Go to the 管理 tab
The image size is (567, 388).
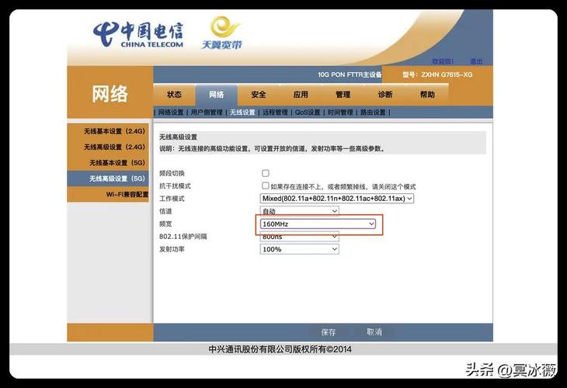click(343, 95)
